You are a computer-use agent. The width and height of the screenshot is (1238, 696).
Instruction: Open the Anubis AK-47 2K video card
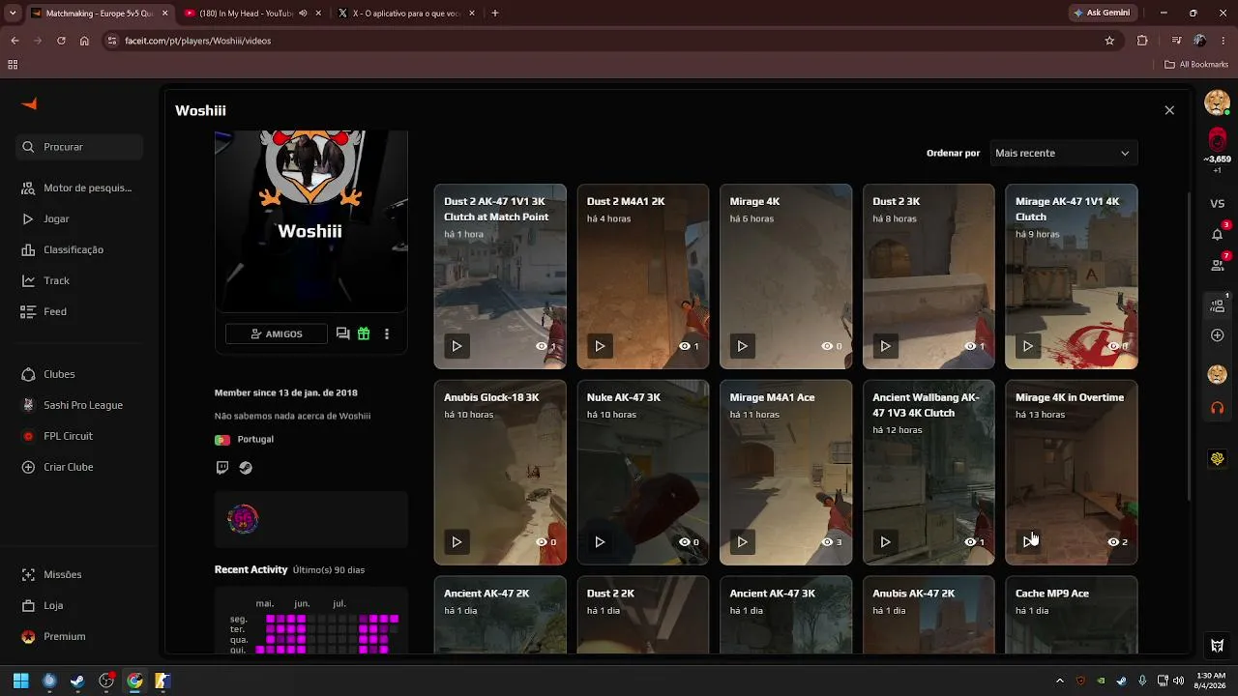[x=928, y=615]
